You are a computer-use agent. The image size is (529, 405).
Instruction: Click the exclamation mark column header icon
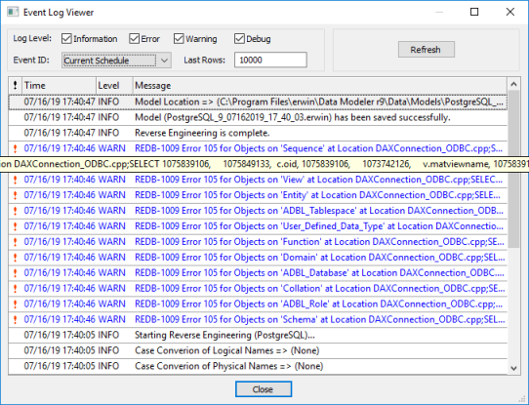(15, 85)
